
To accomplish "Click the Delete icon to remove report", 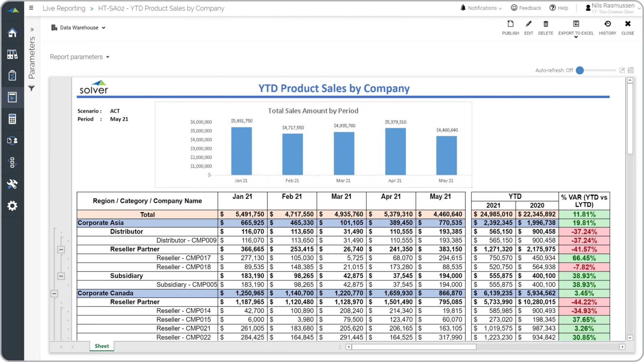I will click(x=545, y=24).
